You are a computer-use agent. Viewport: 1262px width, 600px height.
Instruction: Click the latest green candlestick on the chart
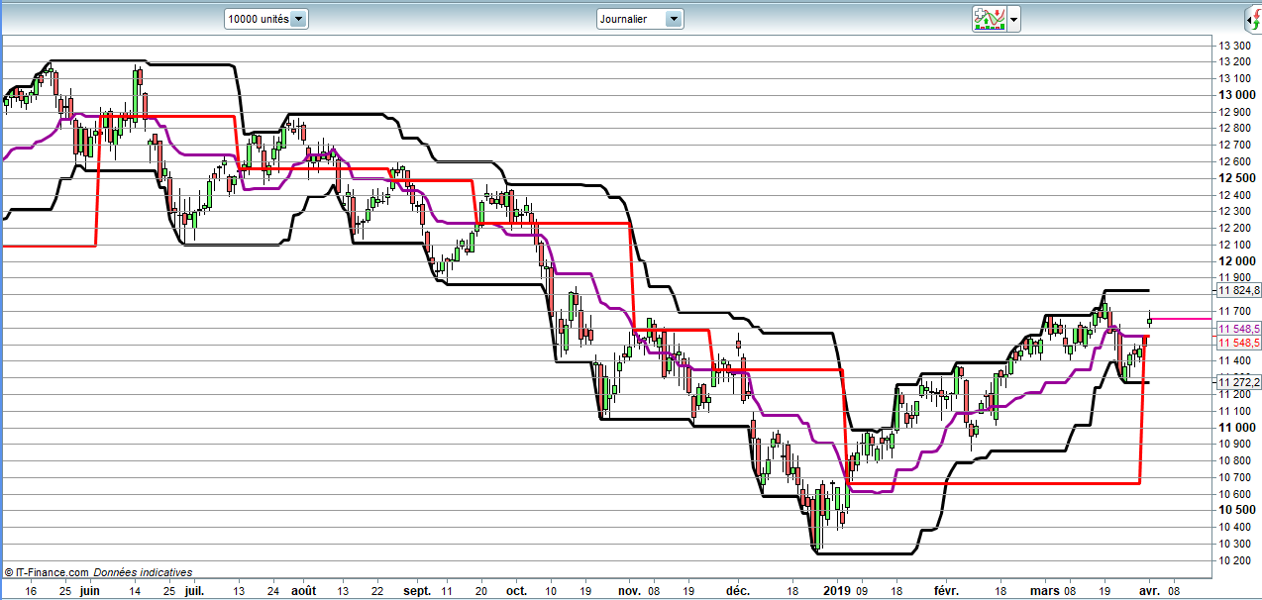point(1149,319)
